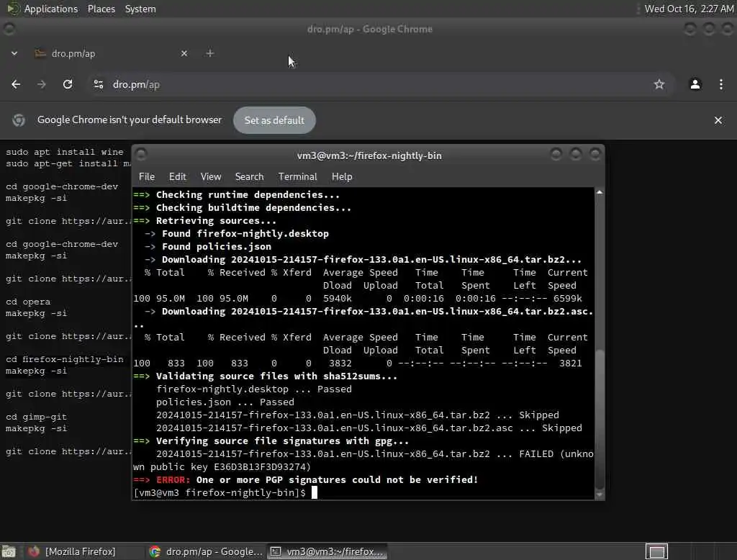Click the workspace switcher in bottom panel

coord(656,551)
